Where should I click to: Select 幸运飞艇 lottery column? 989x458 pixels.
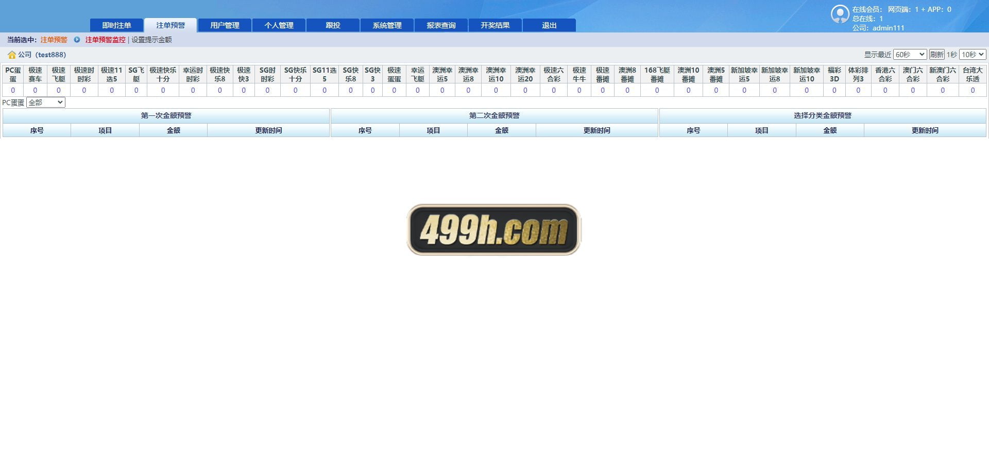(x=418, y=74)
